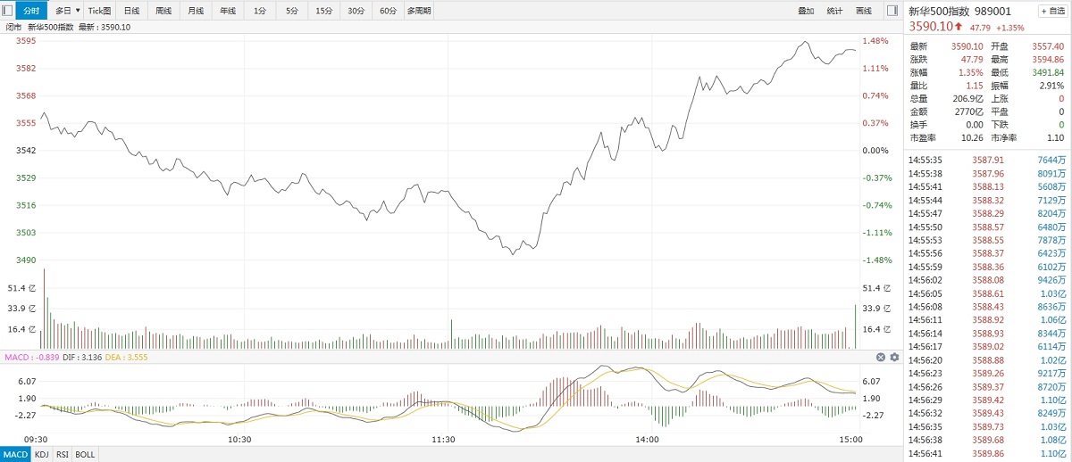Open the 多日 multi-day dropdown
The image size is (1072, 462).
click(x=66, y=11)
